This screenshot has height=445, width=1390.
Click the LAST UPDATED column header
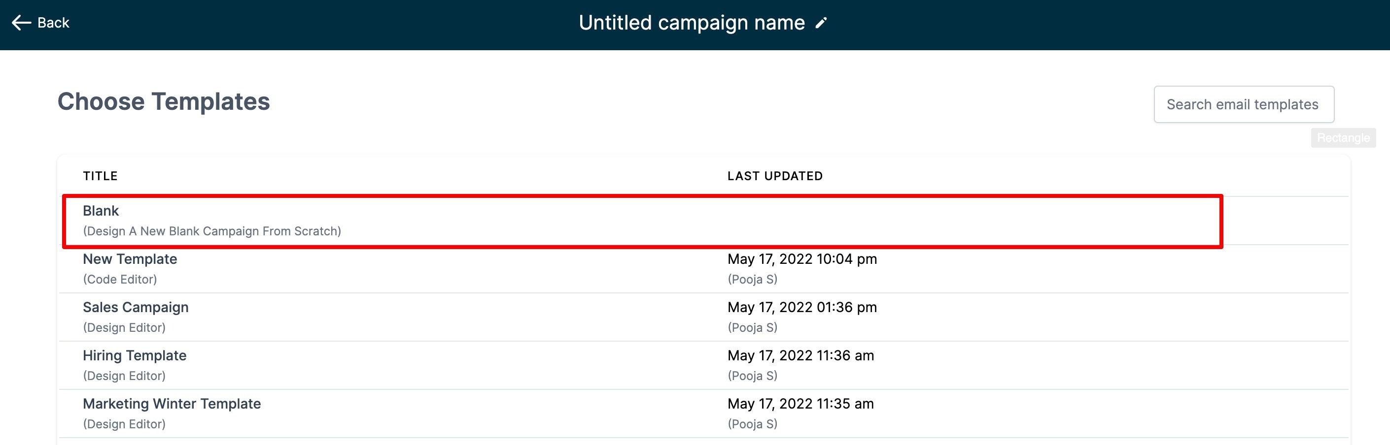(x=775, y=176)
